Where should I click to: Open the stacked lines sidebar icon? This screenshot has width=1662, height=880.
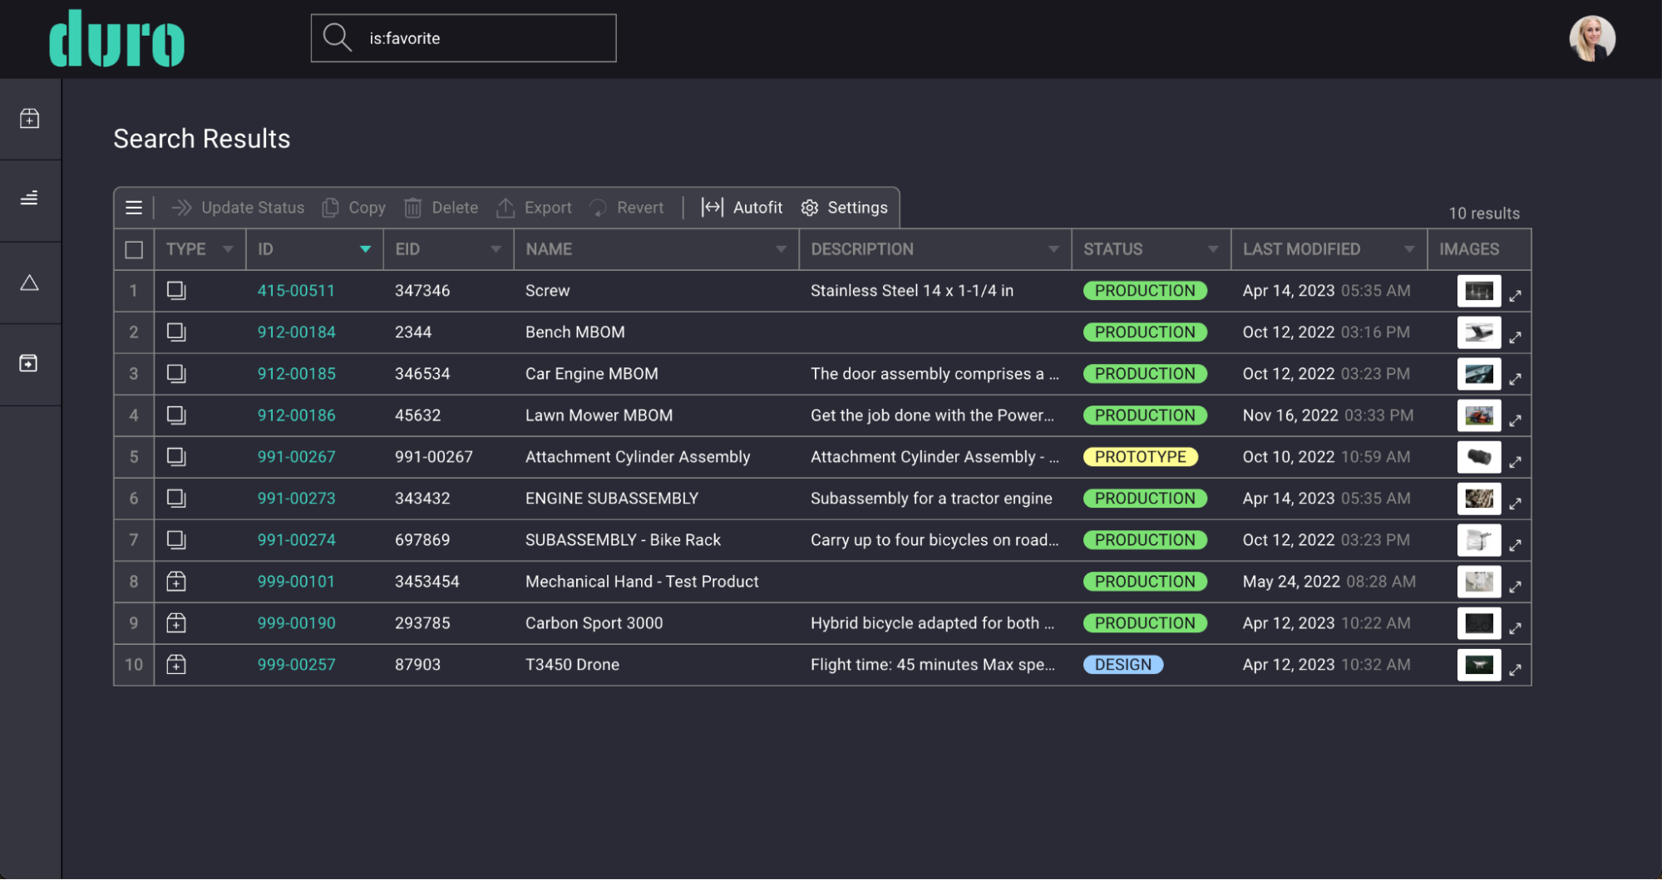click(x=30, y=199)
